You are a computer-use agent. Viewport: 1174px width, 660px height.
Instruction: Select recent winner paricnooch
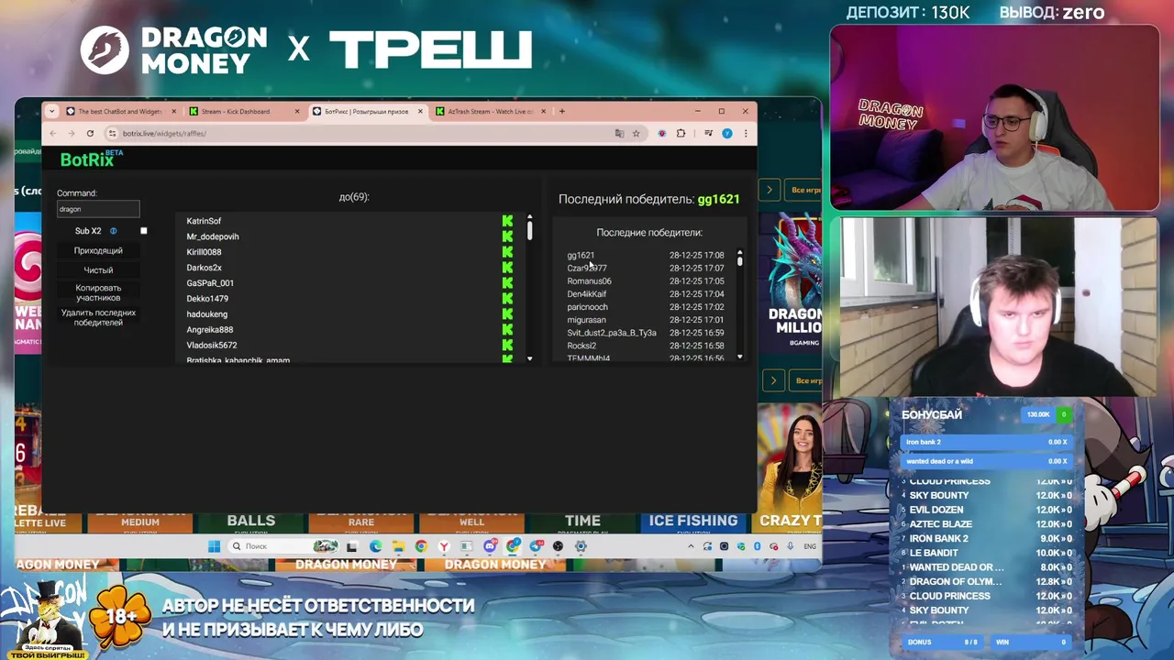tap(587, 307)
